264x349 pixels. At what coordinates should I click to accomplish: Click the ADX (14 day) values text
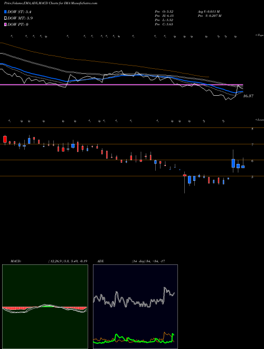148,261
